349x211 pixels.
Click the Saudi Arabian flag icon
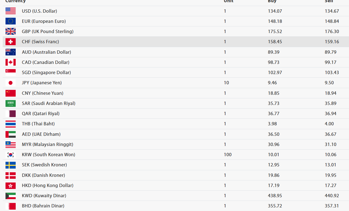10,103
